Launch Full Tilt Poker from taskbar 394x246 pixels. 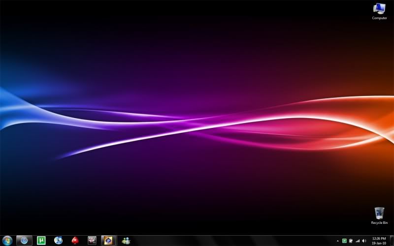tap(92, 241)
